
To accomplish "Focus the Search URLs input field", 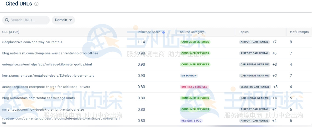I will click(26, 20).
